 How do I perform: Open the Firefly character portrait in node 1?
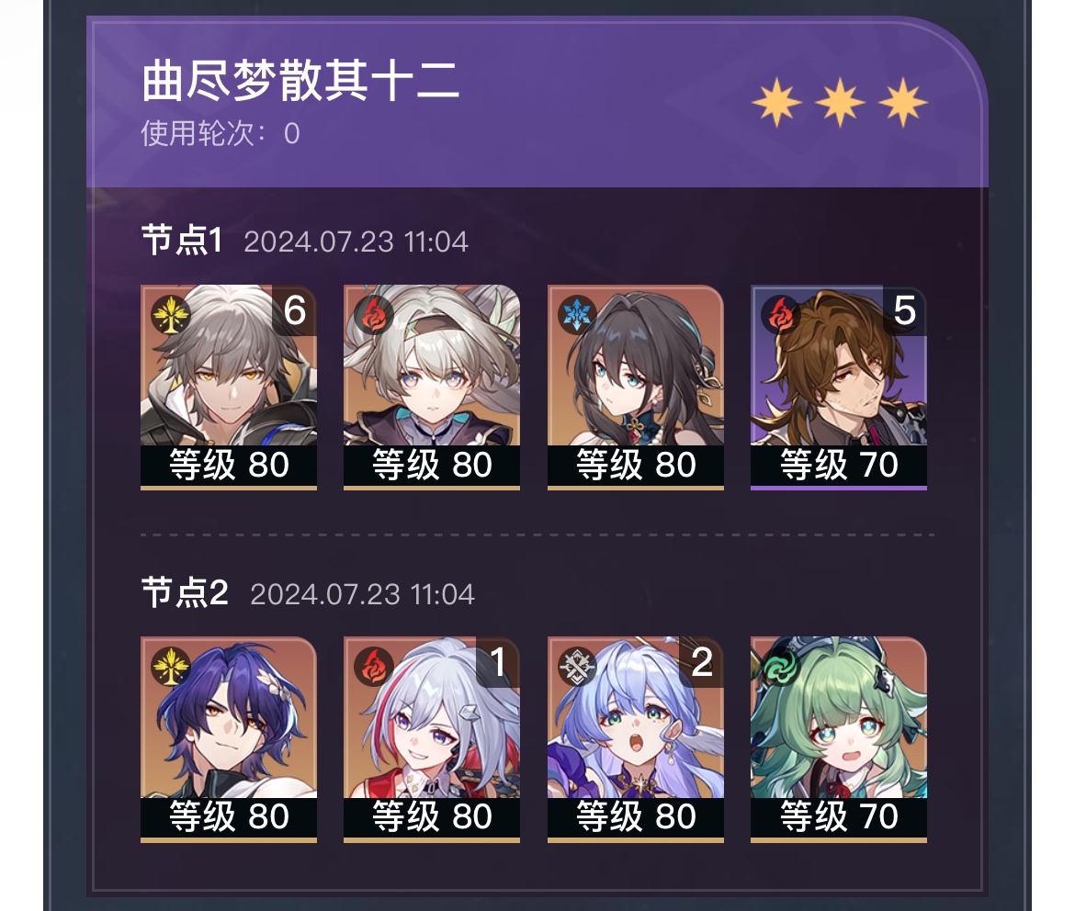coord(432,388)
